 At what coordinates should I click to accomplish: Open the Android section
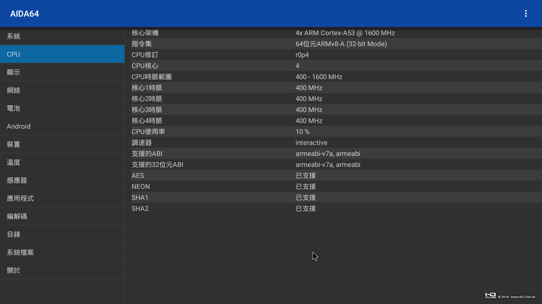62,126
